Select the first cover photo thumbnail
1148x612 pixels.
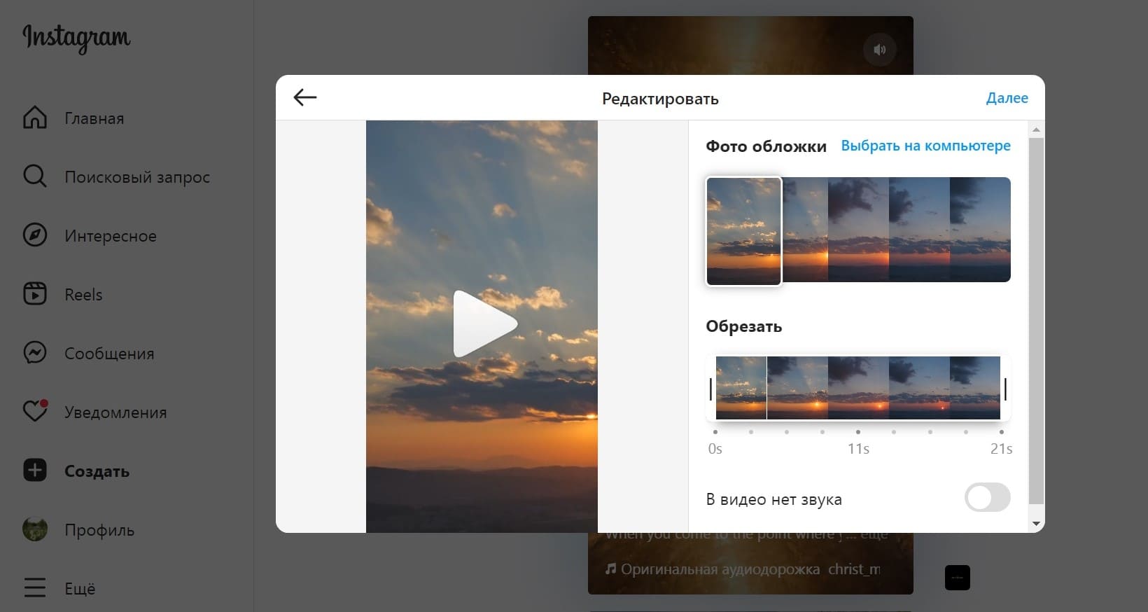coord(743,231)
